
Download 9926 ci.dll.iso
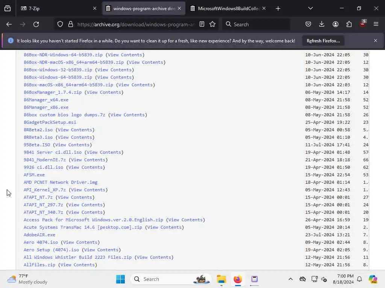point(44,167)
